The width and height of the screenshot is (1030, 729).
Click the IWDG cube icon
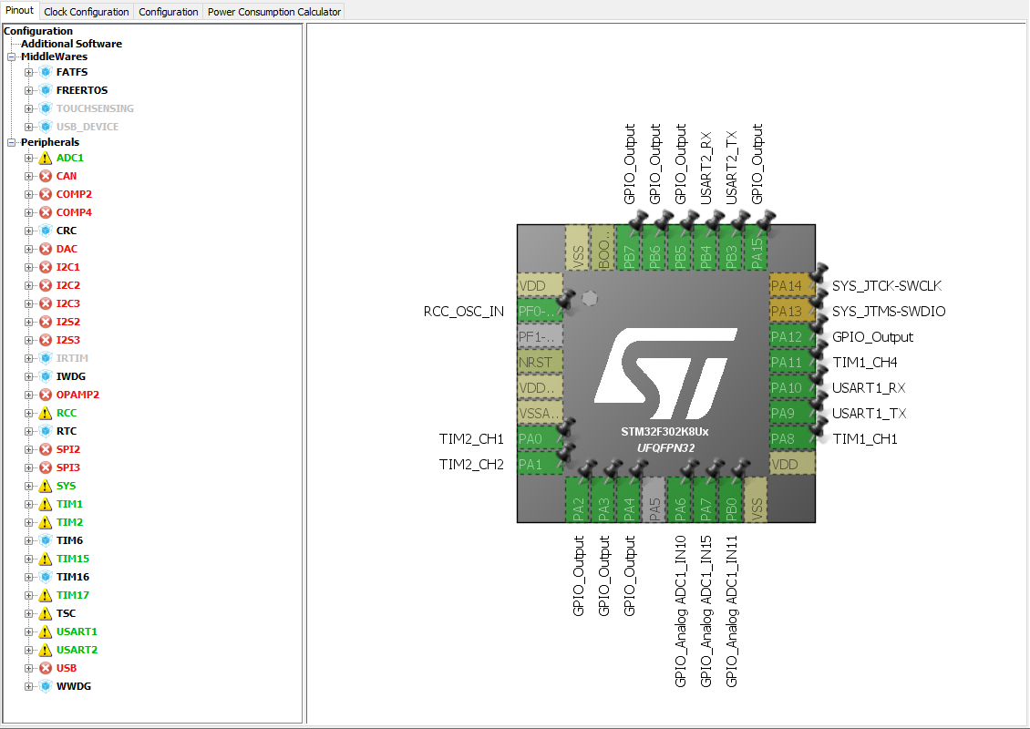pos(46,376)
